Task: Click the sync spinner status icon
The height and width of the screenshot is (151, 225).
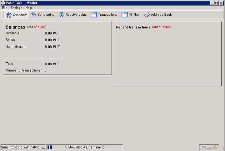Action: 215,147
